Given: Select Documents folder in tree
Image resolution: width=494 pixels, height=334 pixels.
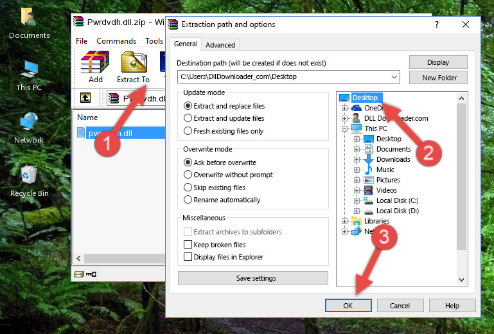Looking at the screenshot, I should click(x=394, y=149).
